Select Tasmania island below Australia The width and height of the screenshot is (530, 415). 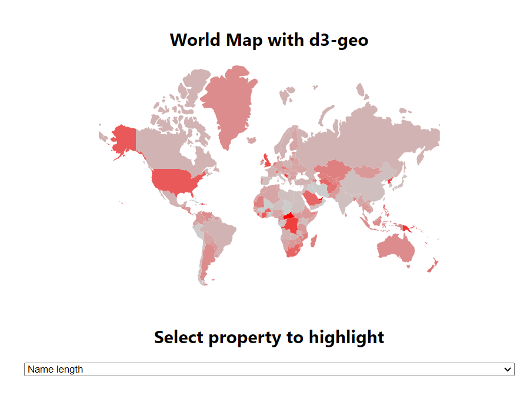(408, 267)
